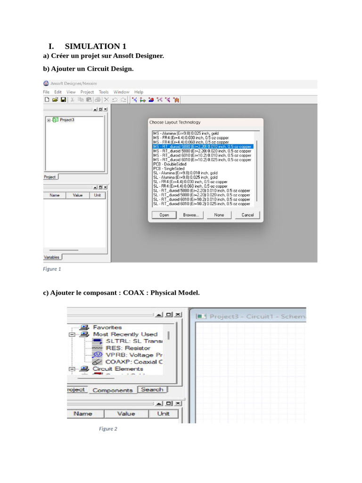This screenshot has height=483, width=362.
Task: Select the partially visible Project tab in Figure 2
Action: point(77,390)
